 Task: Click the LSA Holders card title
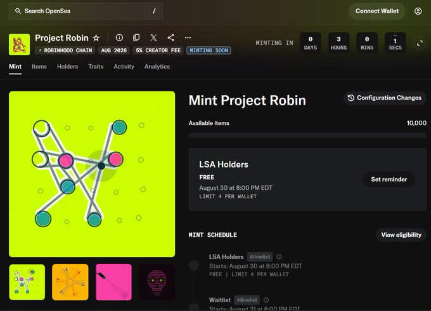pyautogui.click(x=224, y=164)
